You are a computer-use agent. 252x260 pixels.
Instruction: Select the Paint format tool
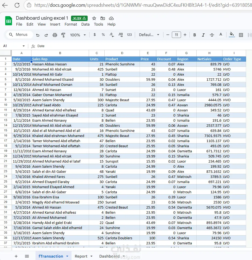pos(63,35)
